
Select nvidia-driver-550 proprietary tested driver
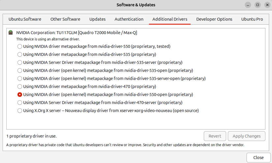point(20,46)
